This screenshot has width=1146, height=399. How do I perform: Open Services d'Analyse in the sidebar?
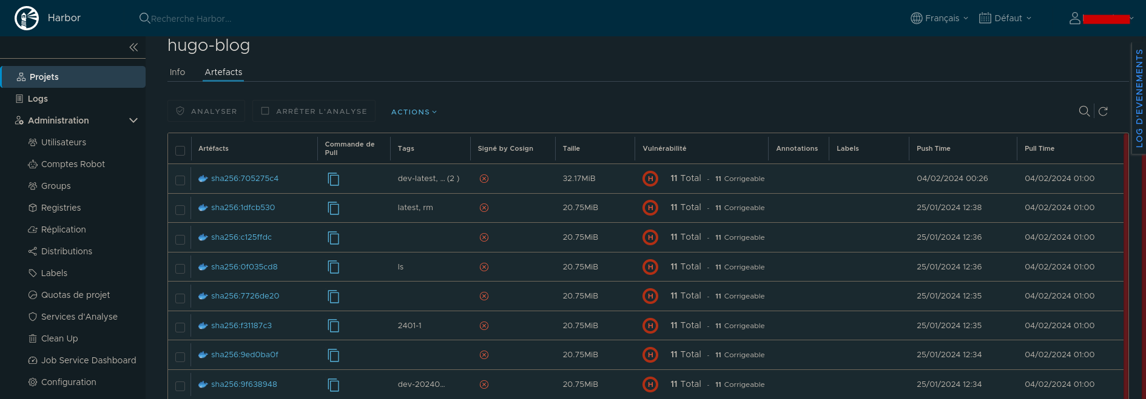coord(79,317)
